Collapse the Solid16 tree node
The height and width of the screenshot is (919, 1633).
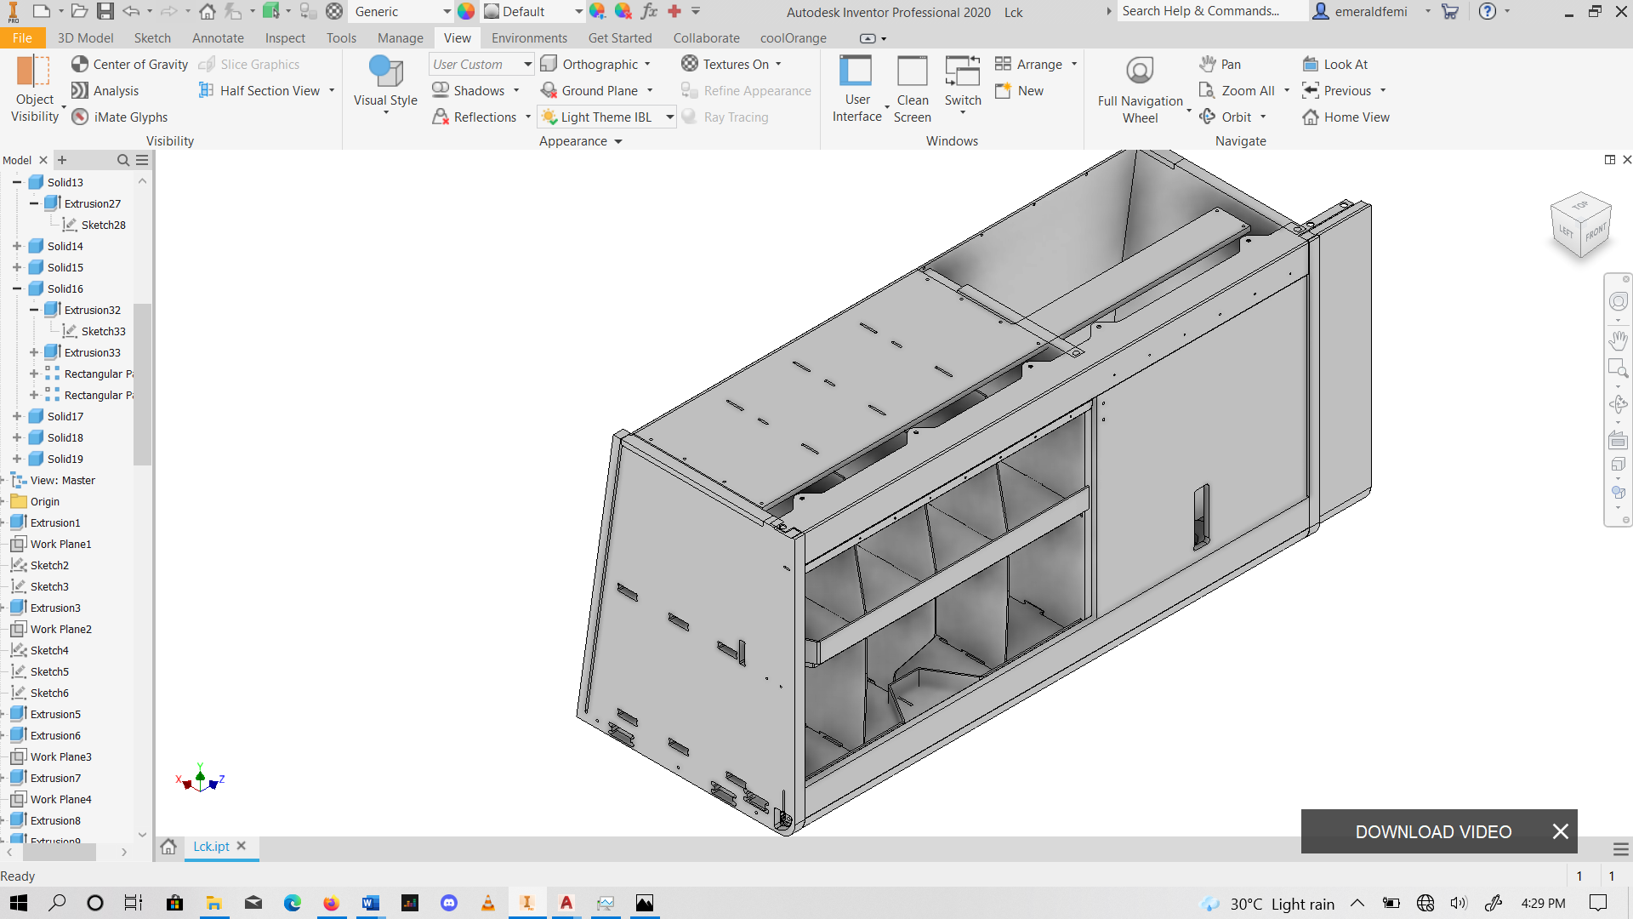[17, 288]
